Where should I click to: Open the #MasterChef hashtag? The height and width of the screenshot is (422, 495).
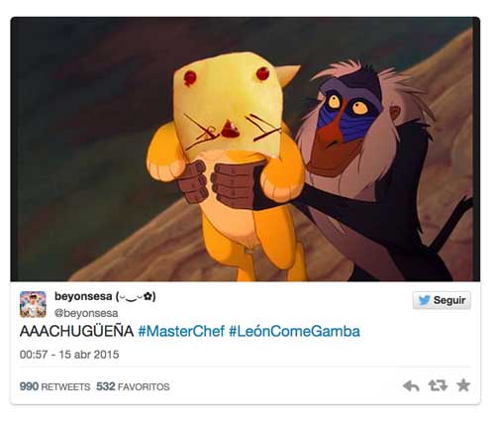(181, 331)
